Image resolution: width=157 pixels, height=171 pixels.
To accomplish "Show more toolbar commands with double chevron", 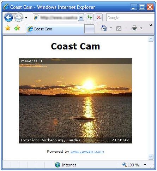I will (x=151, y=25).
